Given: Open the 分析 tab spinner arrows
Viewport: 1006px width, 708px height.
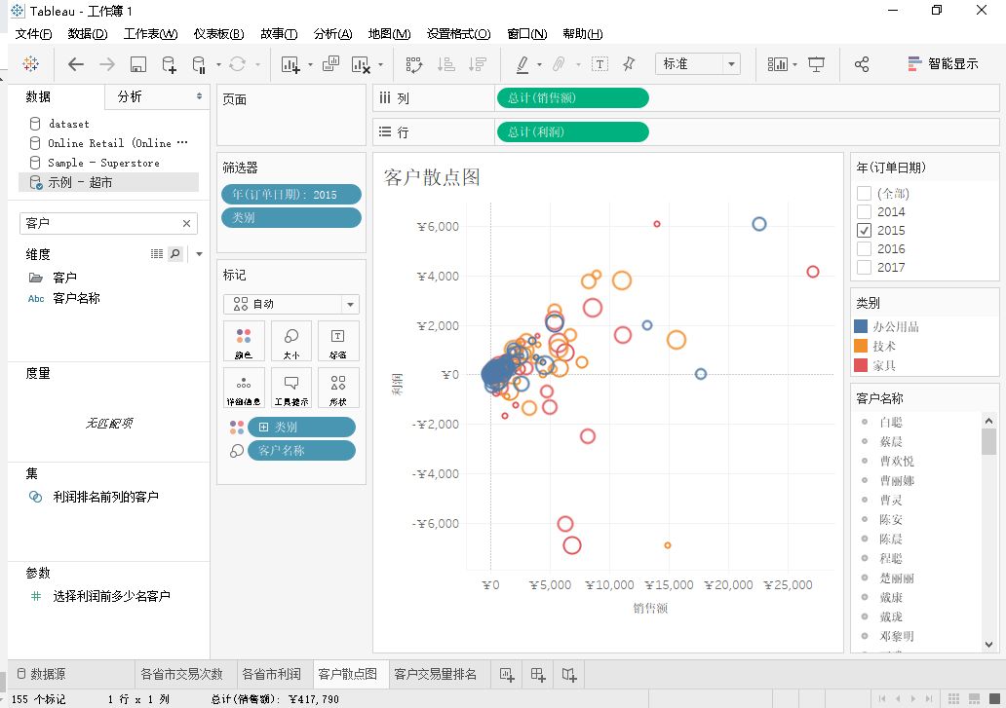Looking at the screenshot, I should (x=199, y=96).
